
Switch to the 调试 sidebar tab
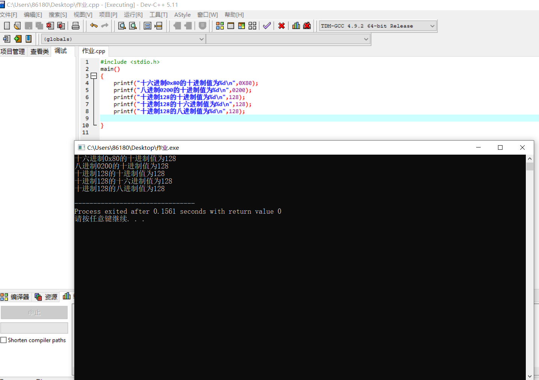(61, 51)
